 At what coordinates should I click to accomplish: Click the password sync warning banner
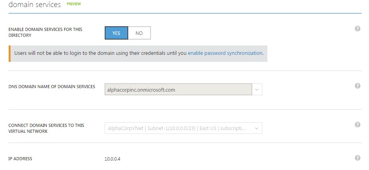[x=138, y=54]
